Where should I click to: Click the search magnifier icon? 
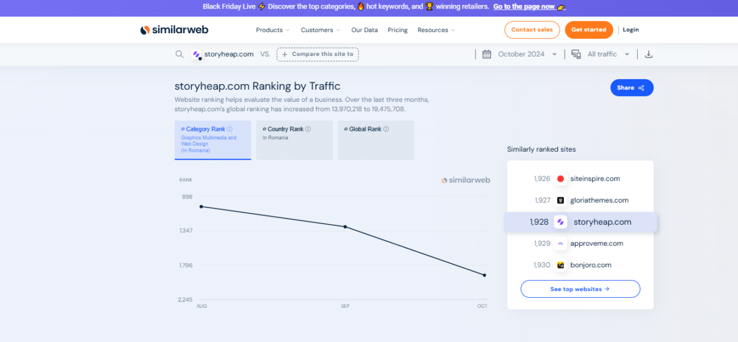click(180, 54)
